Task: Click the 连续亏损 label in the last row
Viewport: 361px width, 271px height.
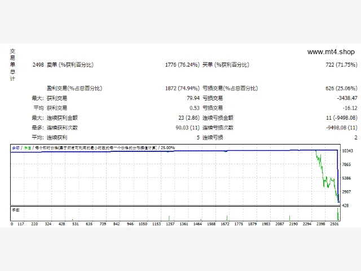Action: 213,138
